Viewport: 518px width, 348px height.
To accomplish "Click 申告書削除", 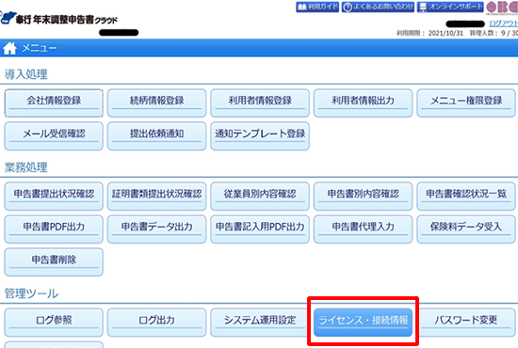I will coord(54,262).
